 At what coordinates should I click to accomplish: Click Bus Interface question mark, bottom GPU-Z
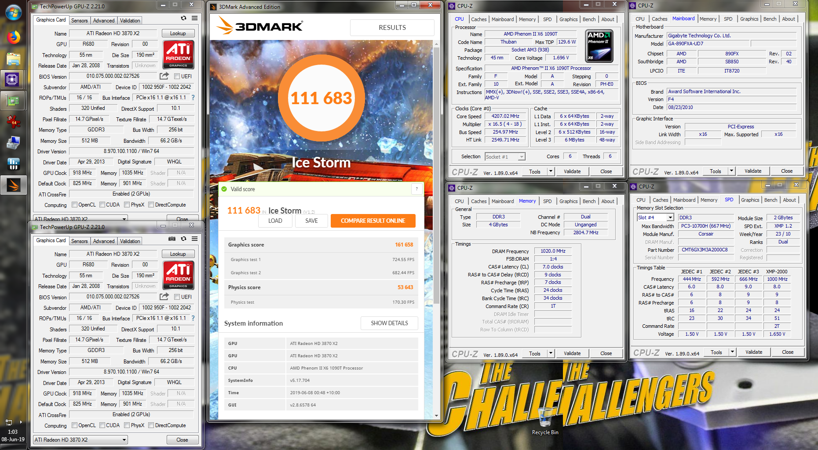point(193,318)
